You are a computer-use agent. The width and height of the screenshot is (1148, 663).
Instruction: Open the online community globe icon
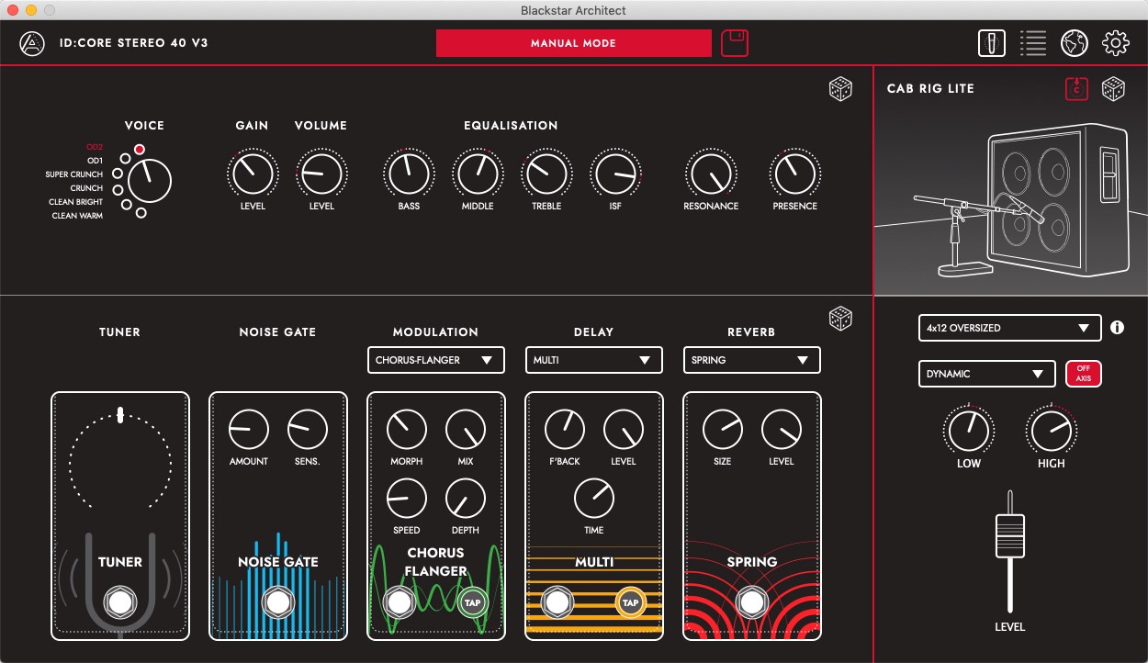pyautogui.click(x=1075, y=43)
